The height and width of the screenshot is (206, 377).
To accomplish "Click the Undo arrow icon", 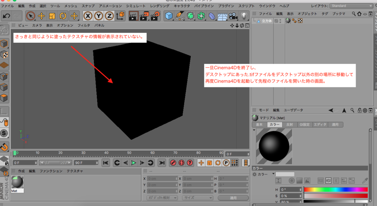I will pyautogui.click(x=6, y=16).
